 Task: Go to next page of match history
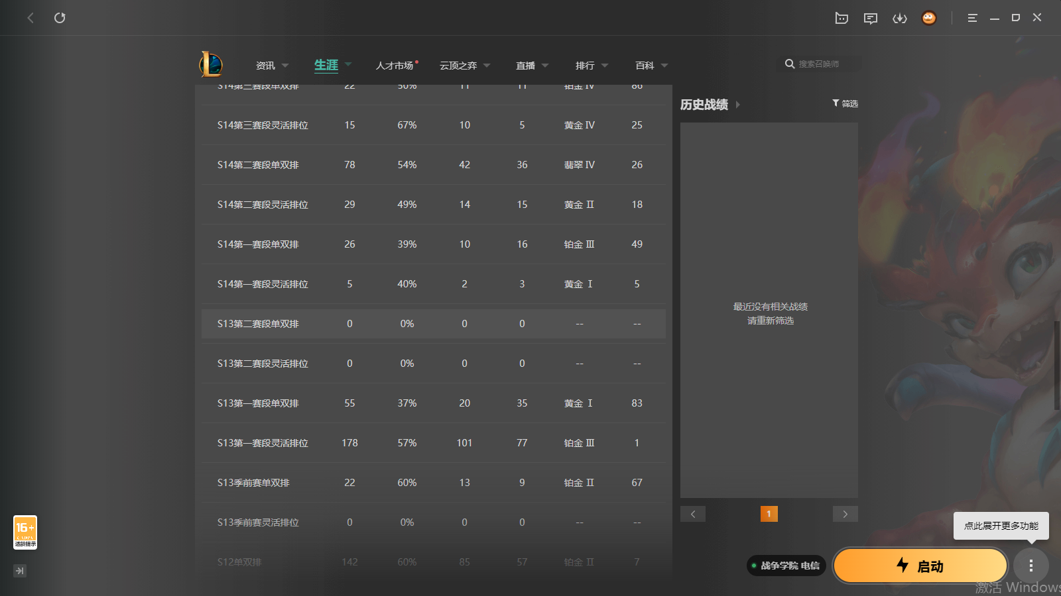pyautogui.click(x=845, y=514)
